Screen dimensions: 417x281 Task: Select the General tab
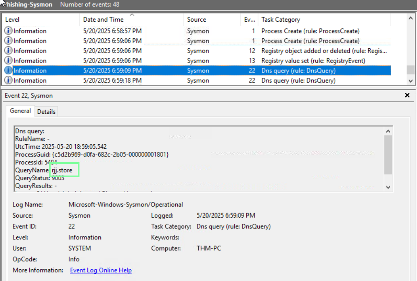pyautogui.click(x=20, y=111)
